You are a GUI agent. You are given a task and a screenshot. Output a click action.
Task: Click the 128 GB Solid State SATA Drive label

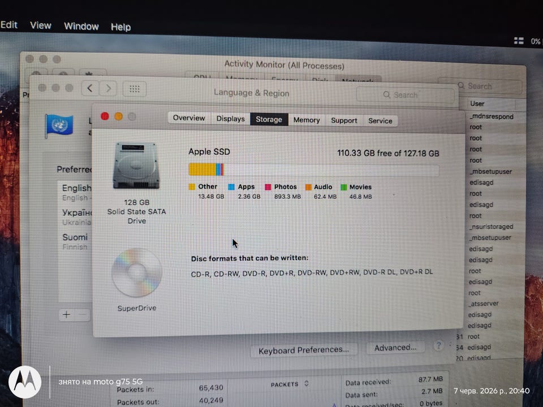pos(137,211)
